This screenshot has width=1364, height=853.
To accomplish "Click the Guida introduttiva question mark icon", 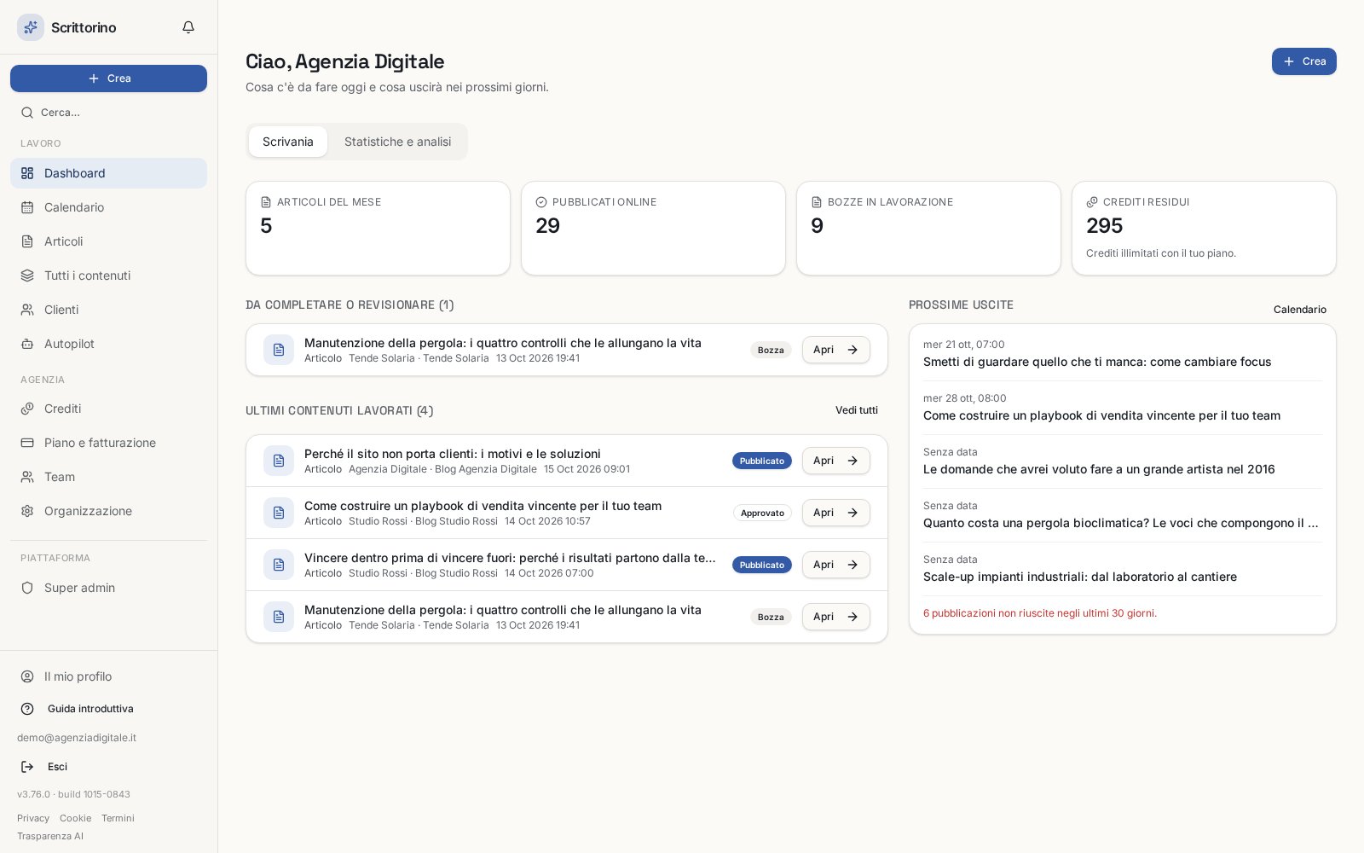I will point(27,709).
